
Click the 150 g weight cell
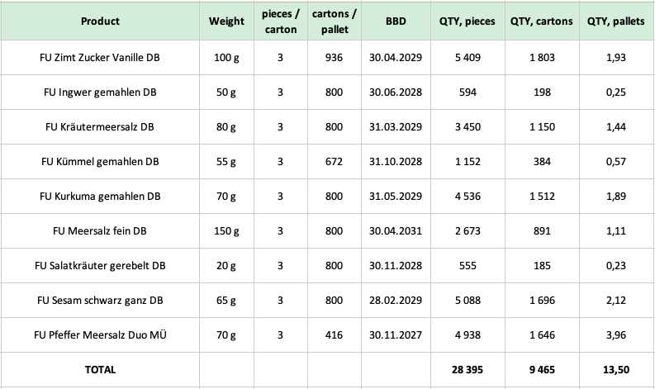click(226, 231)
